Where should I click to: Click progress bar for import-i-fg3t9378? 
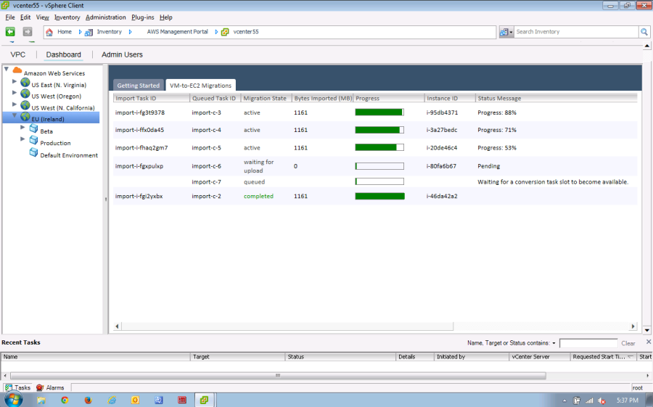click(x=379, y=112)
